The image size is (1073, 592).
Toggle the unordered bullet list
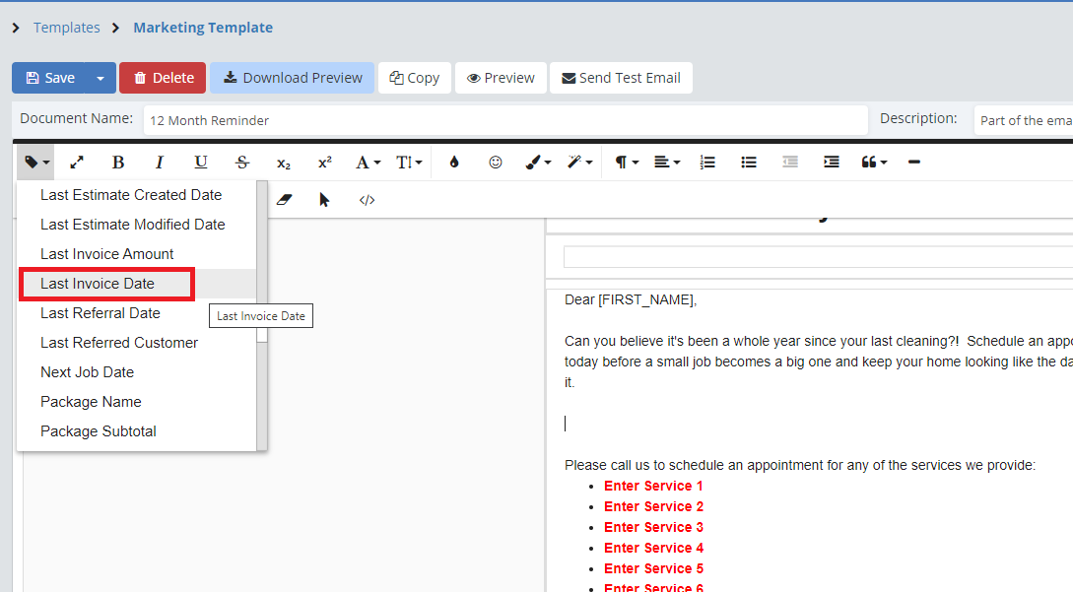click(x=749, y=163)
